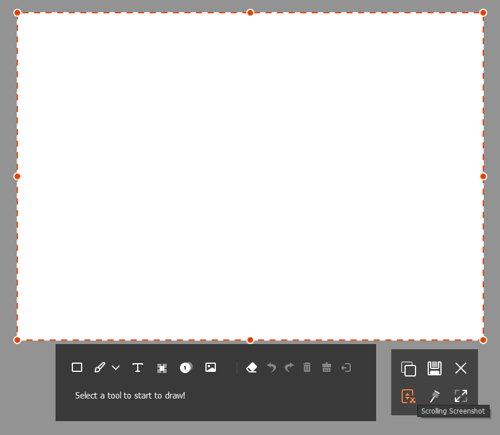500x435 pixels.
Task: Expand capture to full screen
Action: coord(461,396)
